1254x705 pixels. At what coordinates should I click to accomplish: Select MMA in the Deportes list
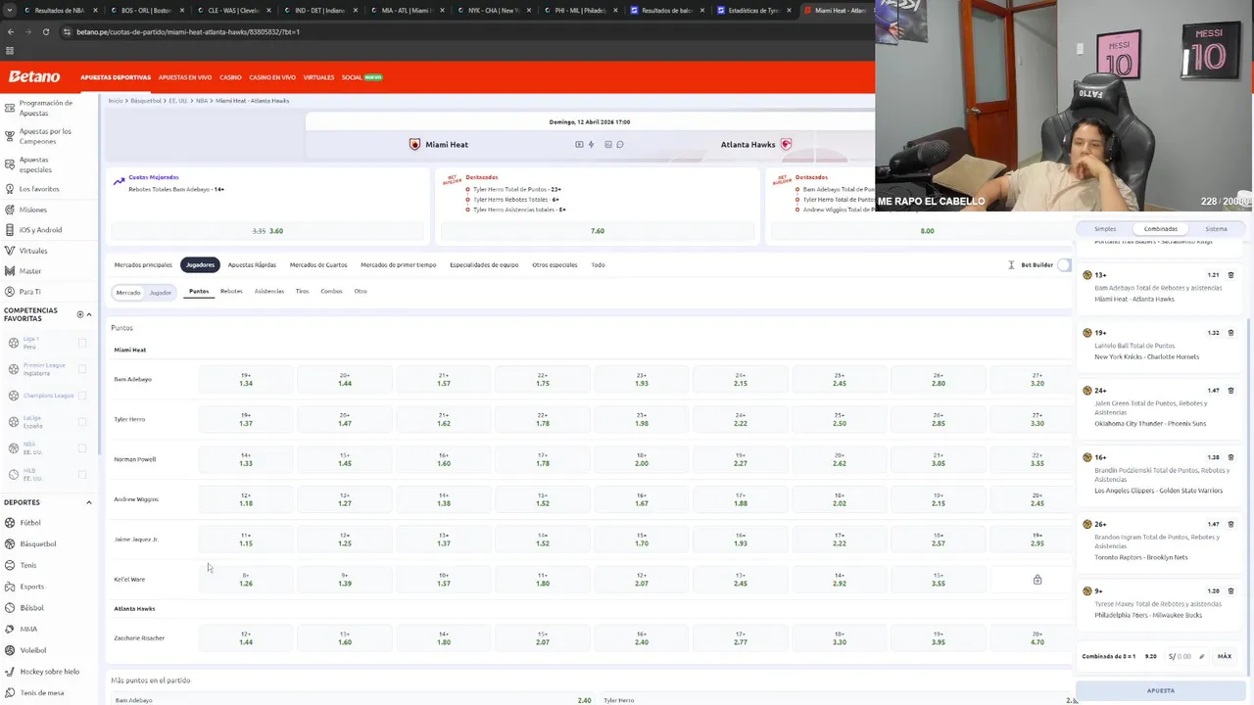click(27, 629)
